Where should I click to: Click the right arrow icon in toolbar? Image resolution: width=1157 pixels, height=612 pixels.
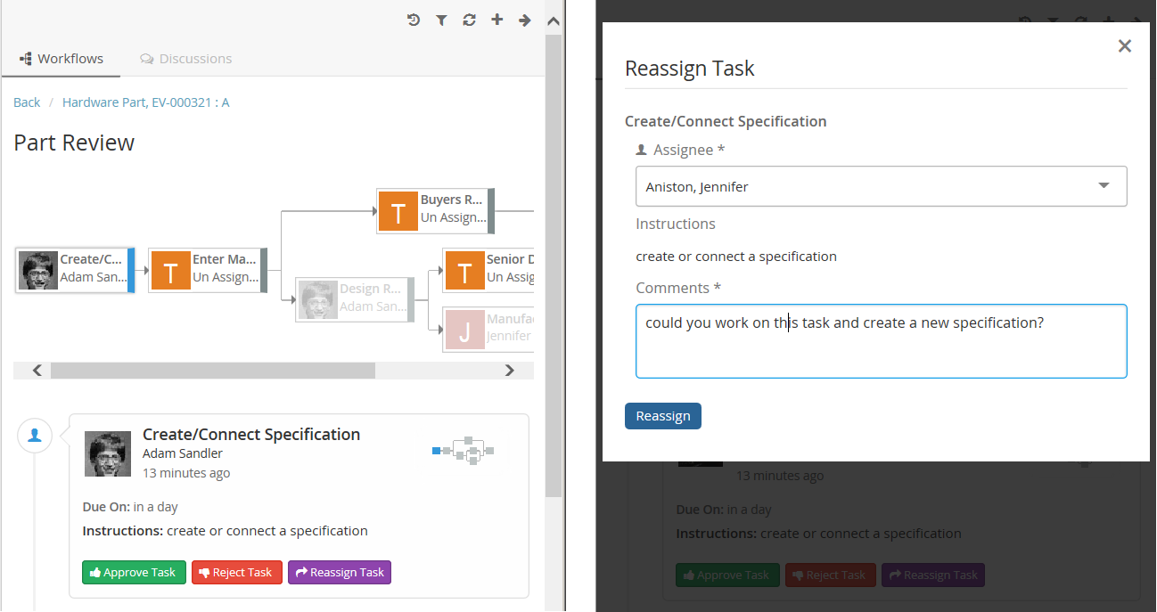pos(524,20)
